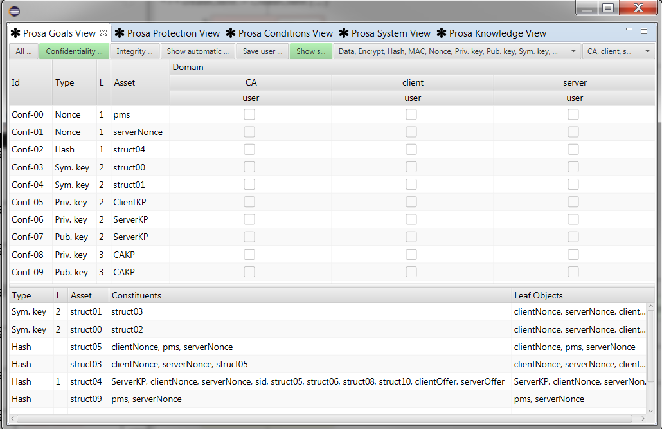Image resolution: width=662 pixels, height=429 pixels.
Task: Toggle the Confidentiality filter button
Action: point(74,51)
